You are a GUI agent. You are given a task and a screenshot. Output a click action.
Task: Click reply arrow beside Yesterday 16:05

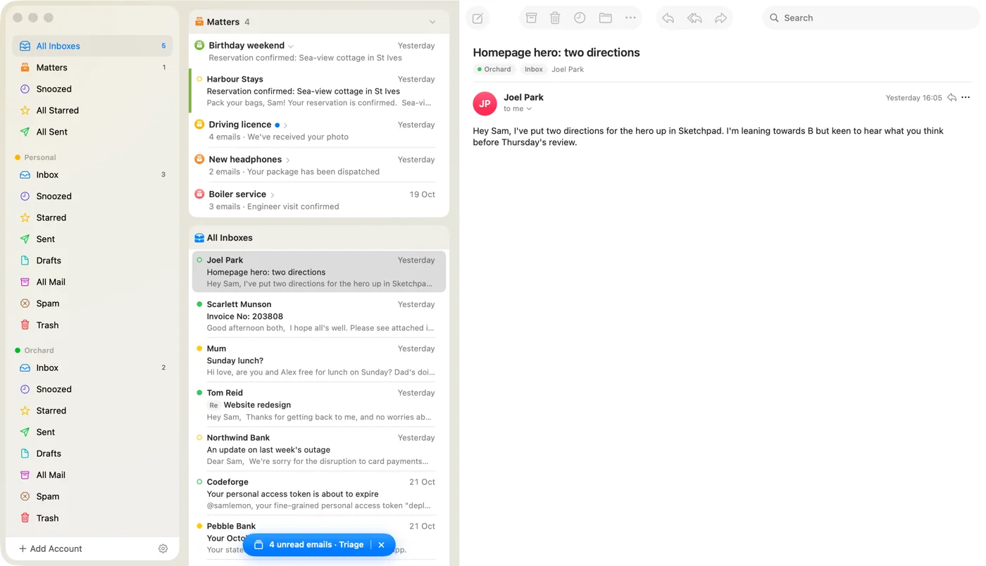click(x=951, y=98)
